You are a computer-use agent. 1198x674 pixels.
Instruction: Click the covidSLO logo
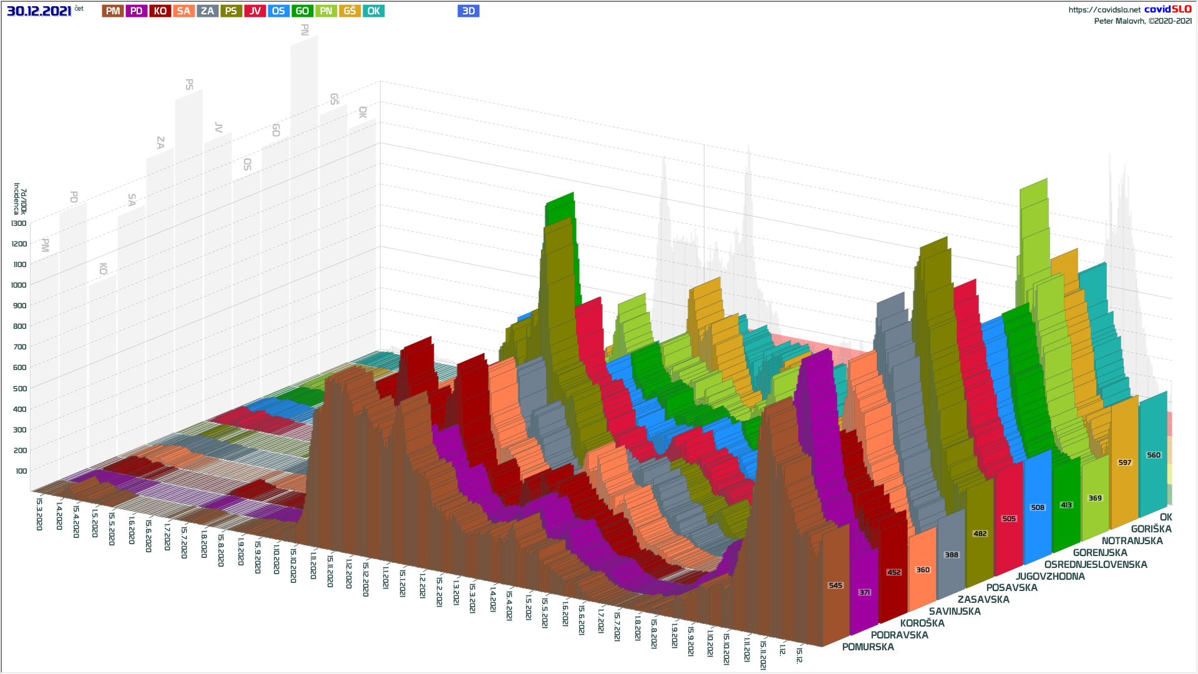tap(1167, 9)
